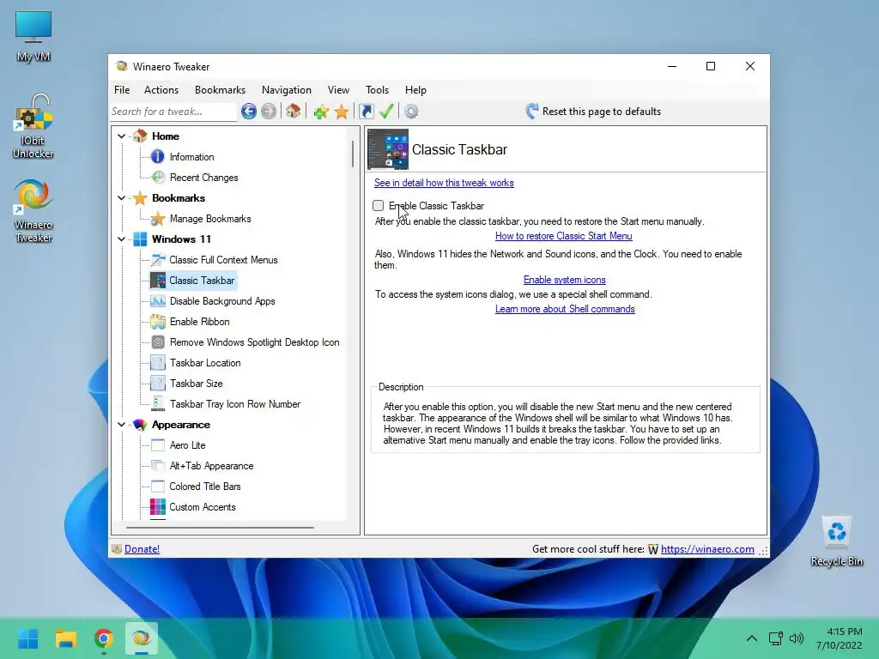
Task: Click the Custom Accents colored icon
Action: 158,507
